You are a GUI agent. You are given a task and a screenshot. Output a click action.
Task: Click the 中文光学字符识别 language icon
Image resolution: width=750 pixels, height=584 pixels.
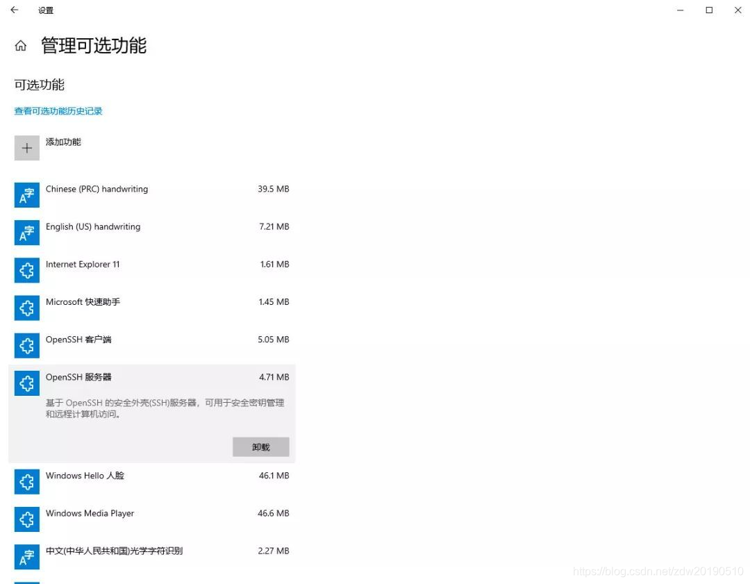[x=27, y=557]
